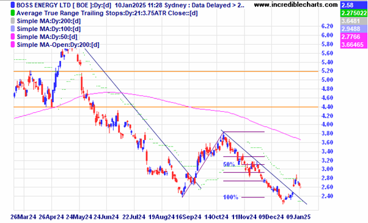Click the 5.60 price axis label
Viewport: 368px width, 223px height.
327,53
